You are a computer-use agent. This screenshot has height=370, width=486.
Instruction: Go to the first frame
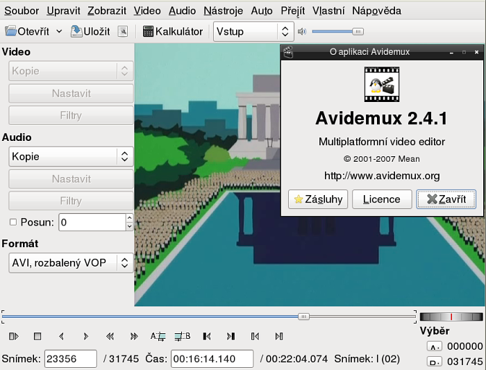pos(255,336)
